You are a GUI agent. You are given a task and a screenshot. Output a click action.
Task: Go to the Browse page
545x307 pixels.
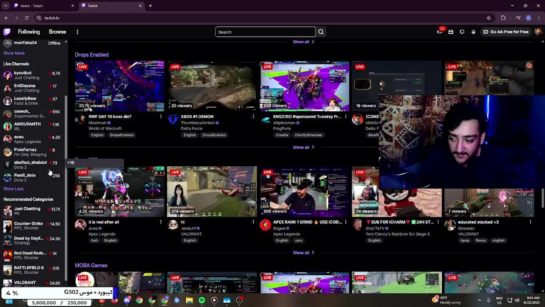pyautogui.click(x=57, y=32)
